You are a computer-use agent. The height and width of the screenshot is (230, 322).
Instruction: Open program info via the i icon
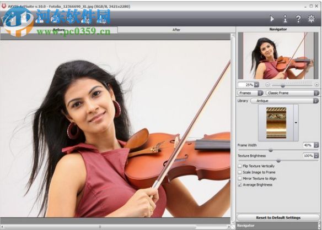pos(285,19)
